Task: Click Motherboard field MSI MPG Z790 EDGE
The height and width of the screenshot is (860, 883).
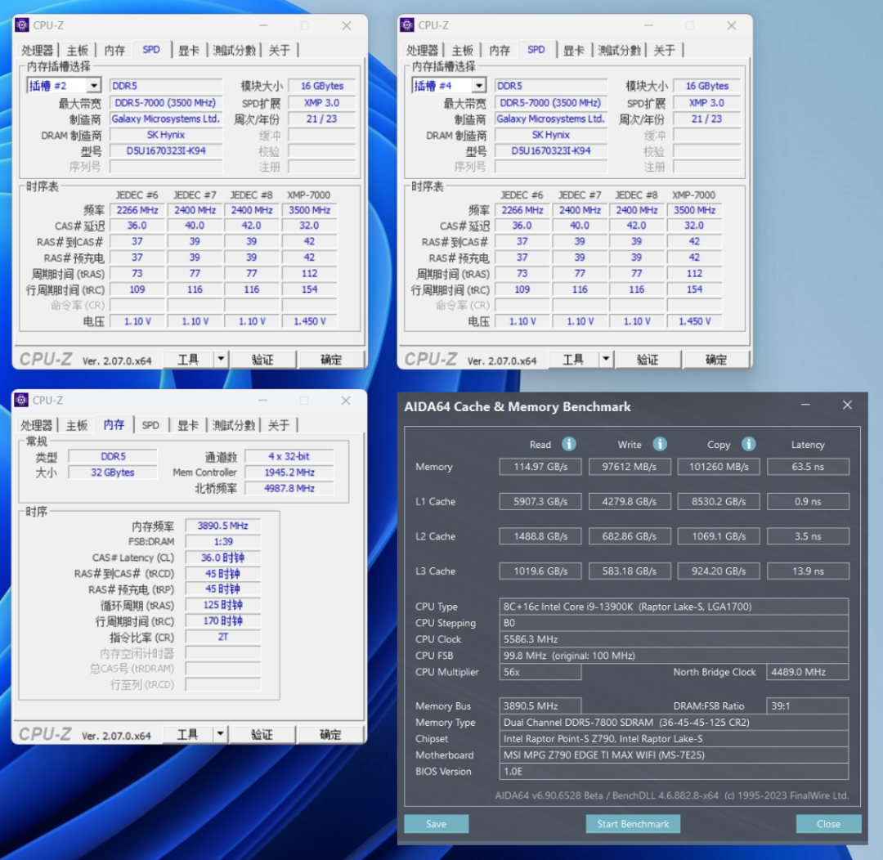Action: 674,755
